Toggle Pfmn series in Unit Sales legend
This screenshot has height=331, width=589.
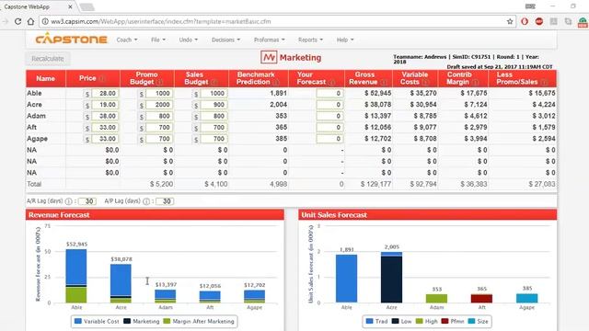(453, 321)
